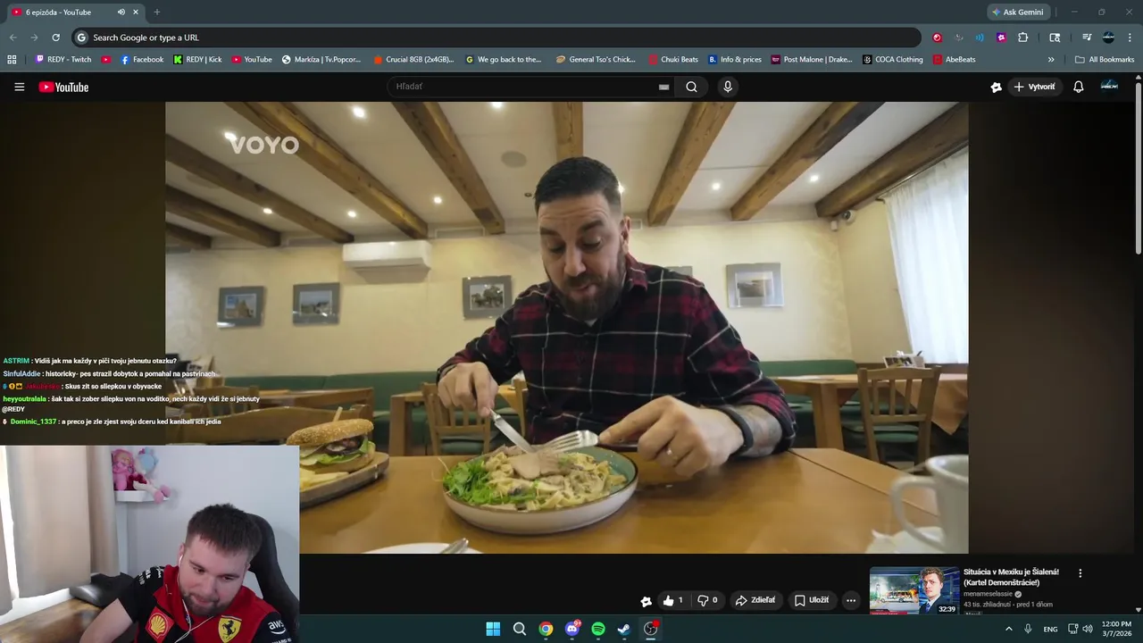Open the Ask Gemini button
The width and height of the screenshot is (1143, 643).
[1017, 13]
